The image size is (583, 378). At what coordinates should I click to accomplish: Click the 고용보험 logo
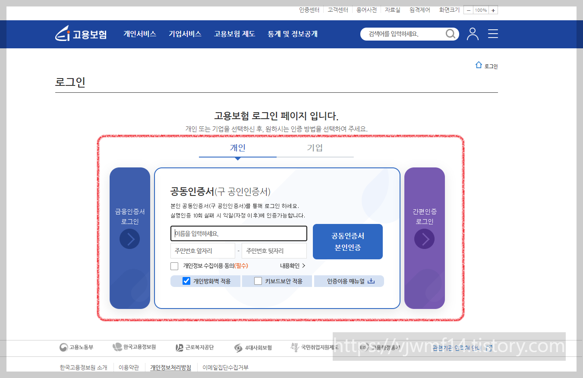coord(81,34)
